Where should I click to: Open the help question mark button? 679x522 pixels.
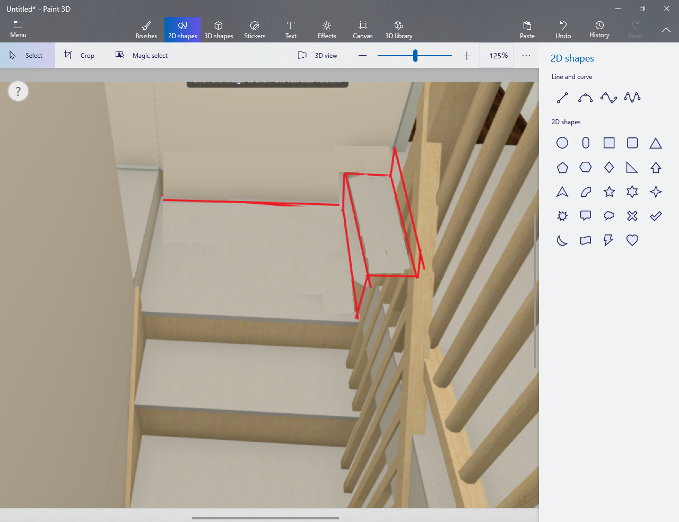click(x=18, y=91)
